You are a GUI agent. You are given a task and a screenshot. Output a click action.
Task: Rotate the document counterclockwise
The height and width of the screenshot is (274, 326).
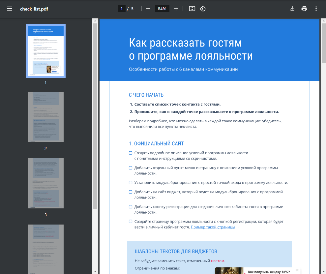click(203, 9)
